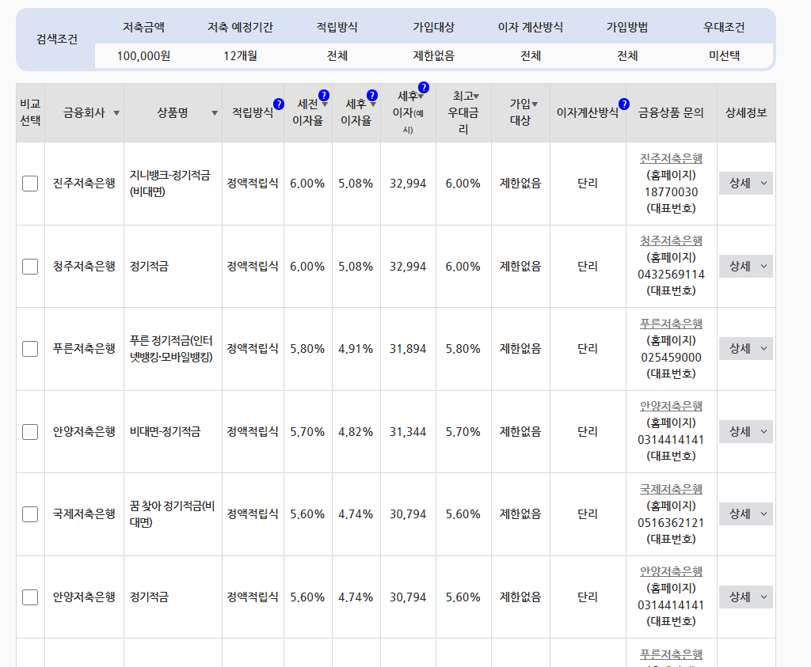Click 가입대상 search value 제한없음
Image resolution: width=811 pixels, height=667 pixels.
click(434, 56)
